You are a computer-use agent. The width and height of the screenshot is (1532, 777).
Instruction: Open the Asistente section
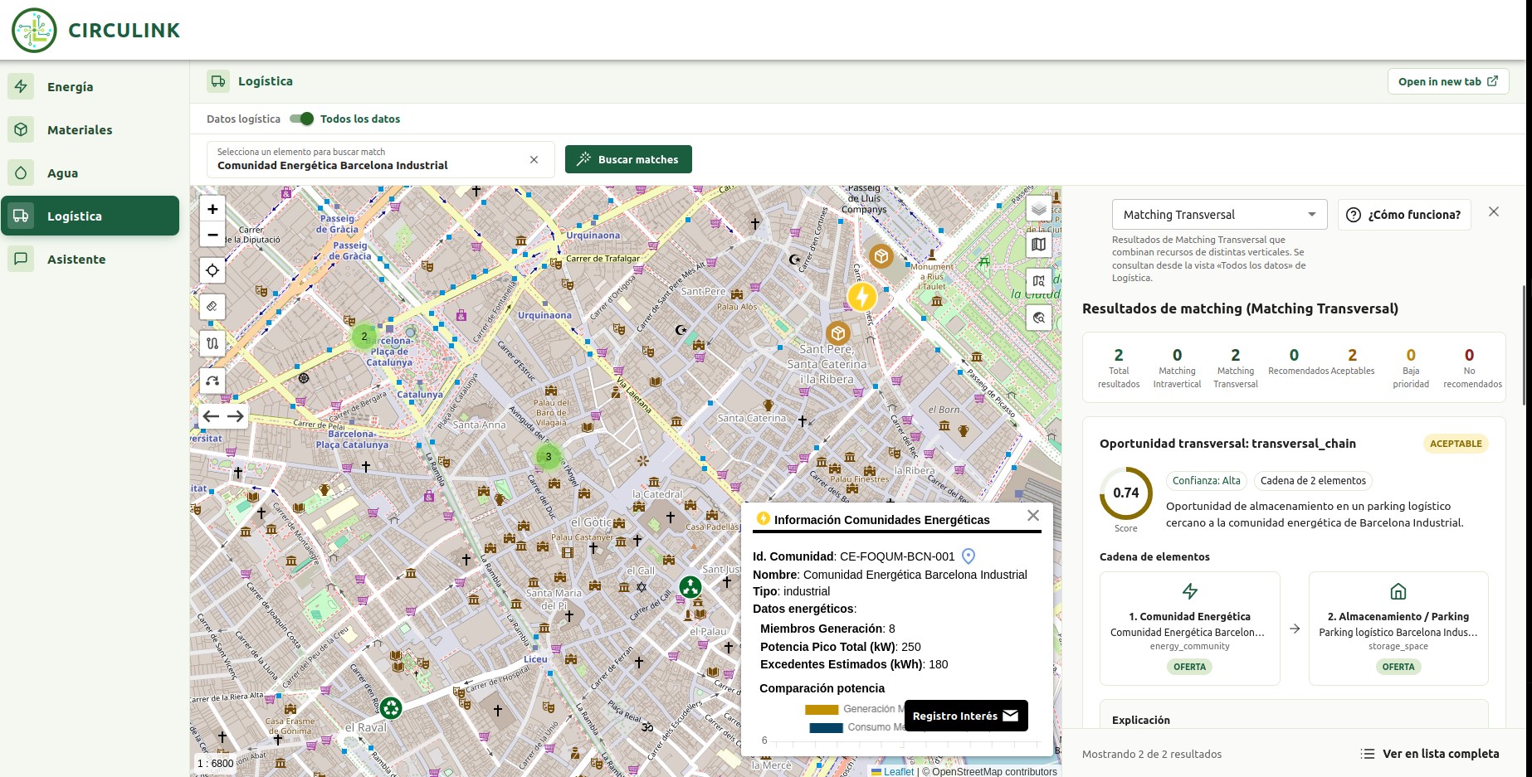[90, 259]
